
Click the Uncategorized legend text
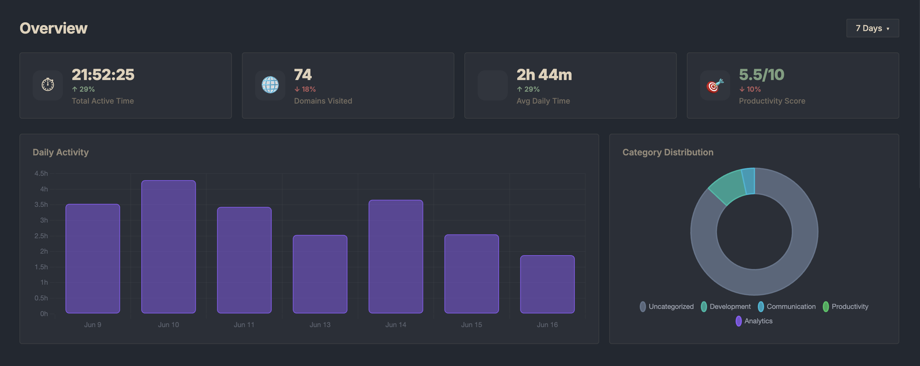[671, 306]
